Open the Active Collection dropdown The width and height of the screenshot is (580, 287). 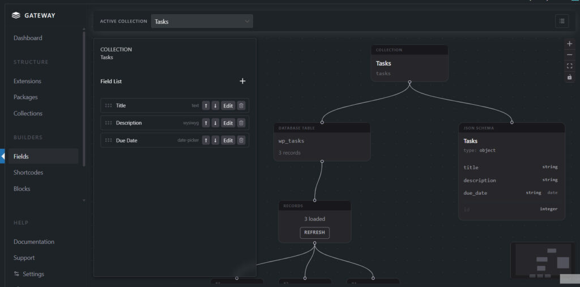[202, 22]
